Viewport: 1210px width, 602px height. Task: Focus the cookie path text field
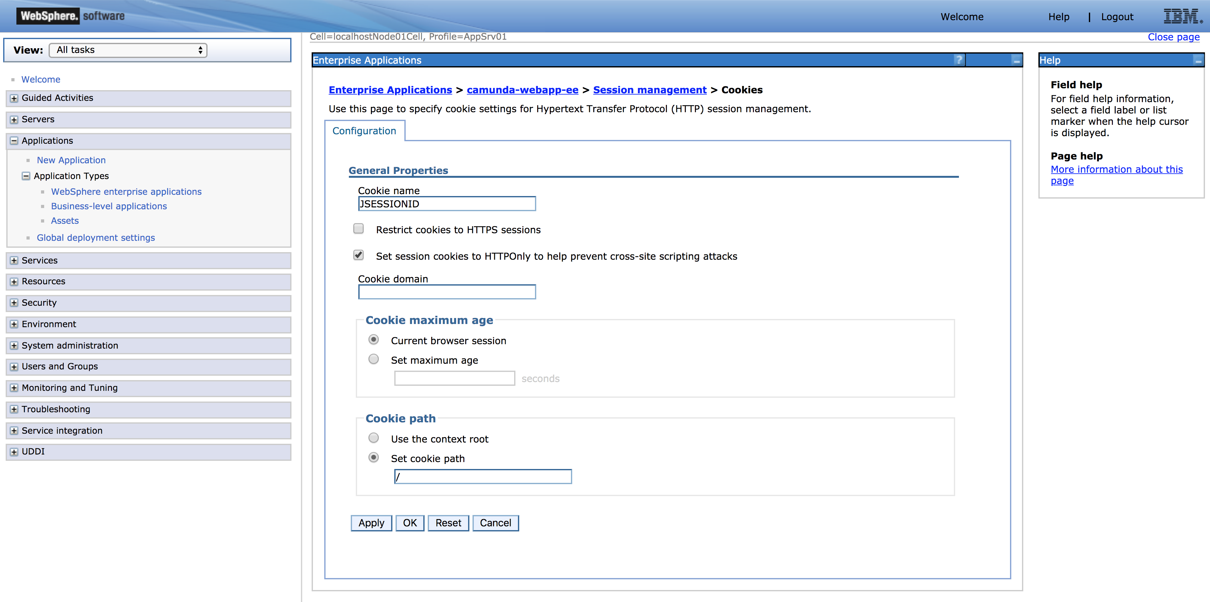[483, 477]
